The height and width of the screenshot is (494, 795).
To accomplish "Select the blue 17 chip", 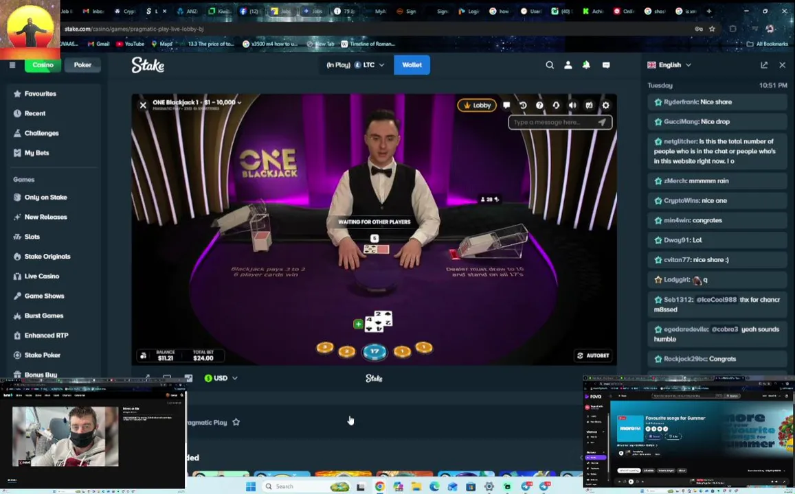I will pyautogui.click(x=374, y=351).
